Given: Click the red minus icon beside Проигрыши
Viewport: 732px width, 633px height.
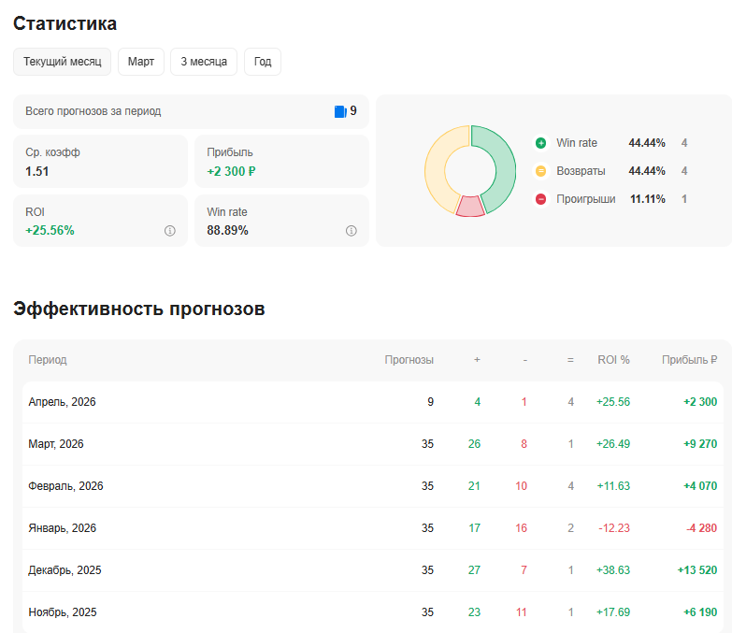Looking at the screenshot, I should coord(540,199).
